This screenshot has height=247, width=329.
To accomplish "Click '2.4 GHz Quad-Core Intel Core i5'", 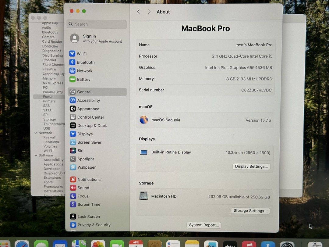I will [x=242, y=56].
